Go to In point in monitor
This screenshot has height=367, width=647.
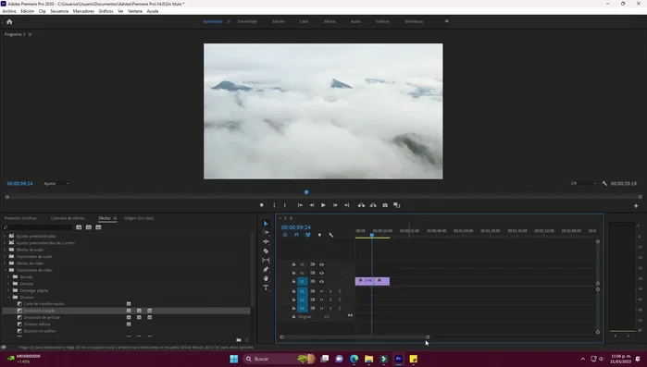301,205
